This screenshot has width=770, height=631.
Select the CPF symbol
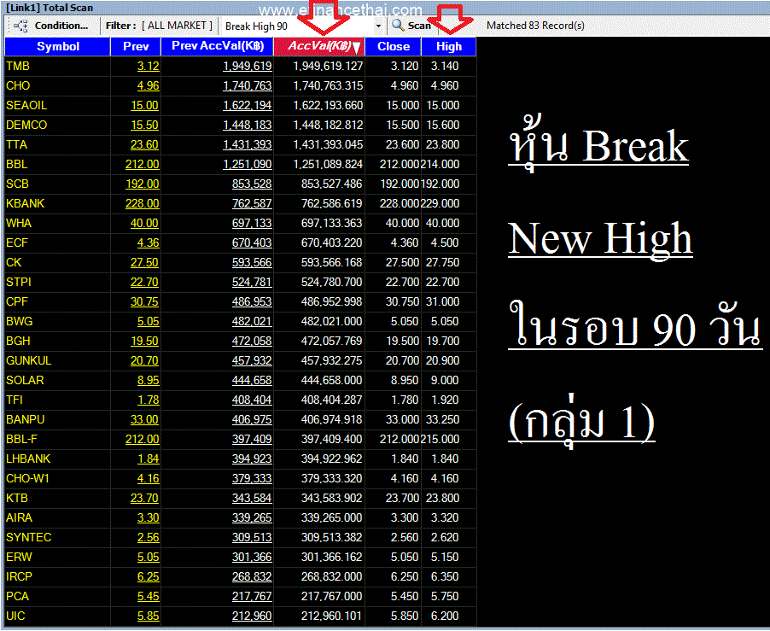(17, 301)
